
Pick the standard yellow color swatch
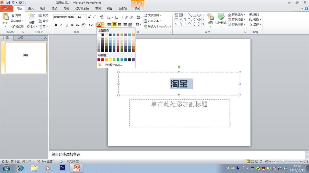(110, 60)
